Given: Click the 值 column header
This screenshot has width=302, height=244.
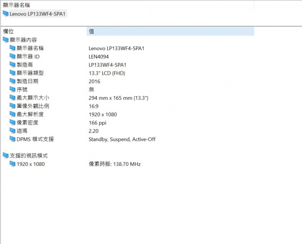Looking at the screenshot, I should coord(170,31).
